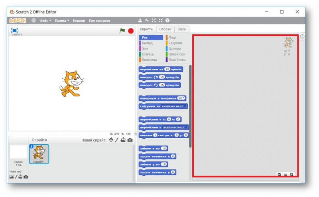Click the задати значення x block

(158, 156)
